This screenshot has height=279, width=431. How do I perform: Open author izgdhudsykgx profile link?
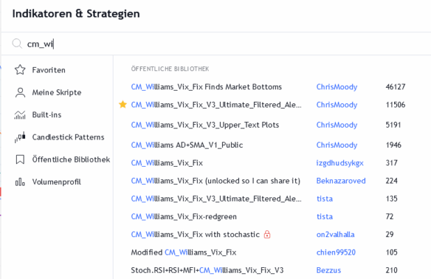(x=339, y=163)
